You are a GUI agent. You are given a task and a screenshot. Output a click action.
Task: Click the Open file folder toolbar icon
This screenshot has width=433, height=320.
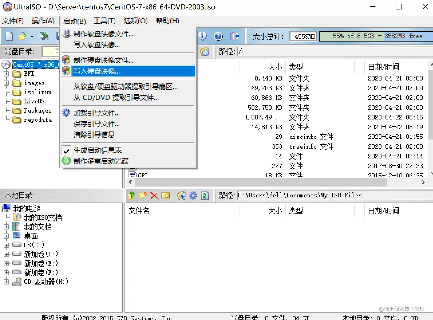22,36
